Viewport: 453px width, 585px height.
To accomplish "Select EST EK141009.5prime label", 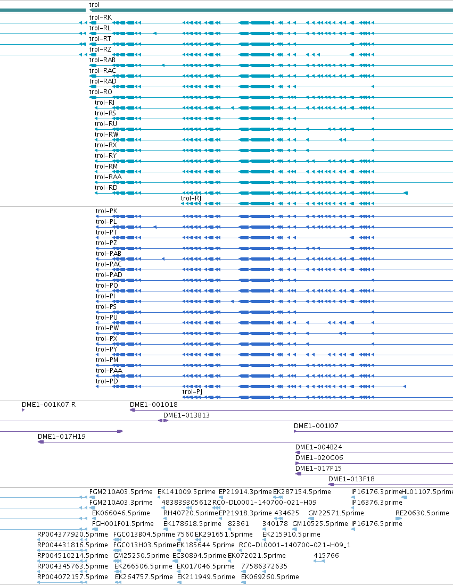I will pyautogui.click(x=186, y=492).
